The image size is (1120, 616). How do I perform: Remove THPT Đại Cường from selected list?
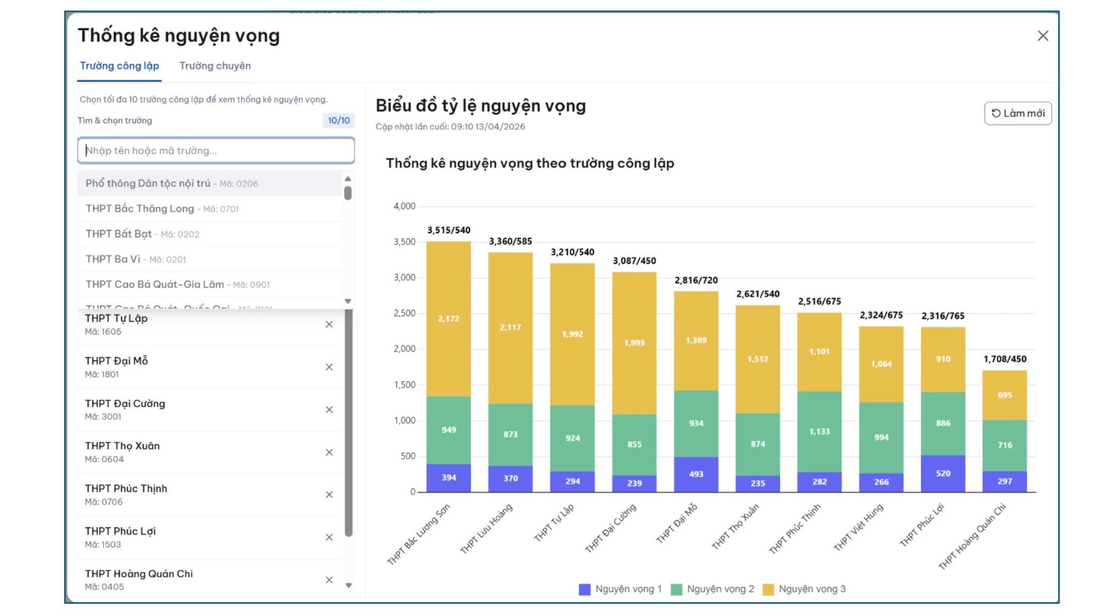(x=329, y=410)
